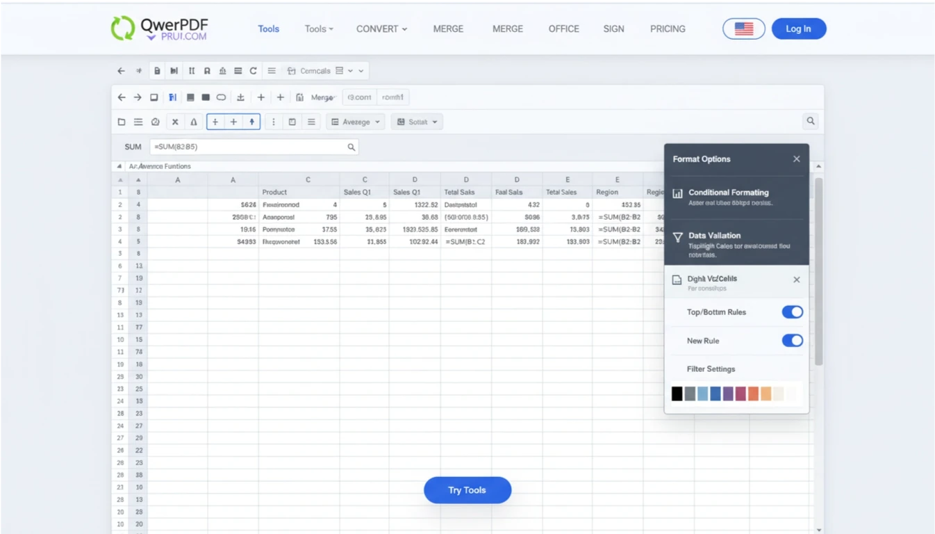This screenshot has width=935, height=534.
Task: Click the Data Validation funnel icon
Action: click(x=677, y=237)
